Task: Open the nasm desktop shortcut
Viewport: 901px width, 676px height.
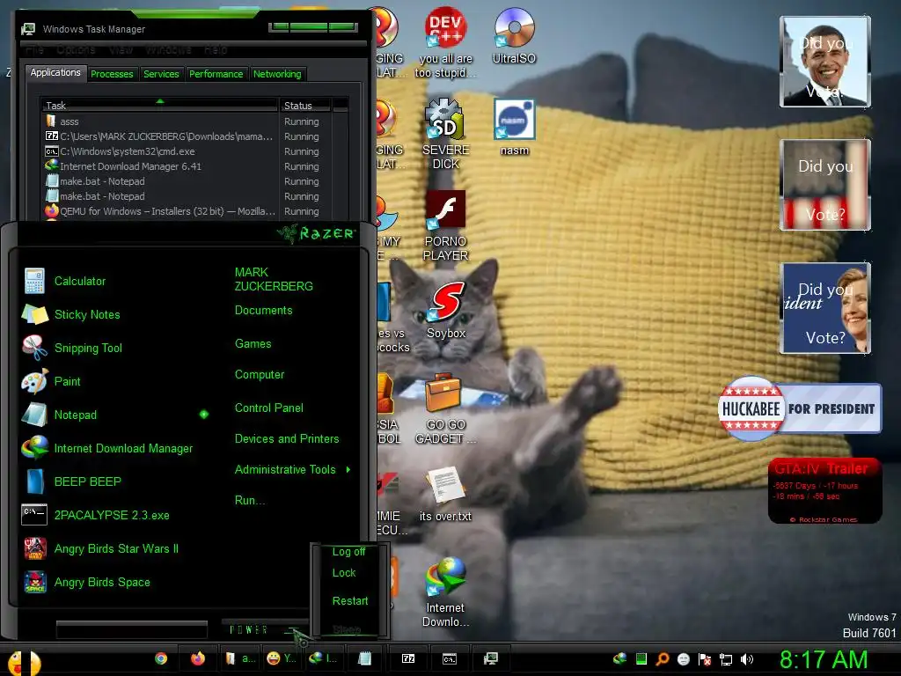Action: coord(514,127)
